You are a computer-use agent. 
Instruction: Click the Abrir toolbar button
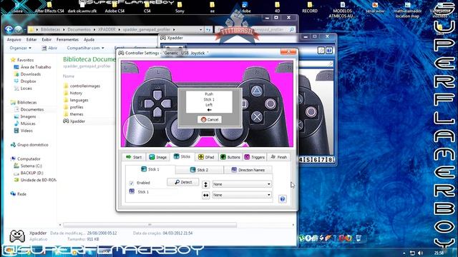(x=49, y=48)
